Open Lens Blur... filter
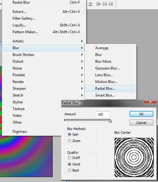 (x=111, y=75)
